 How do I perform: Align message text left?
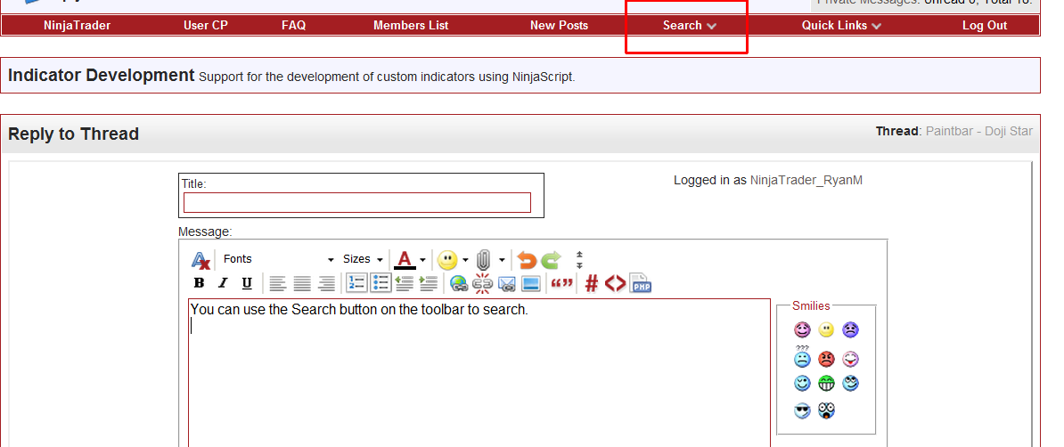click(x=277, y=283)
